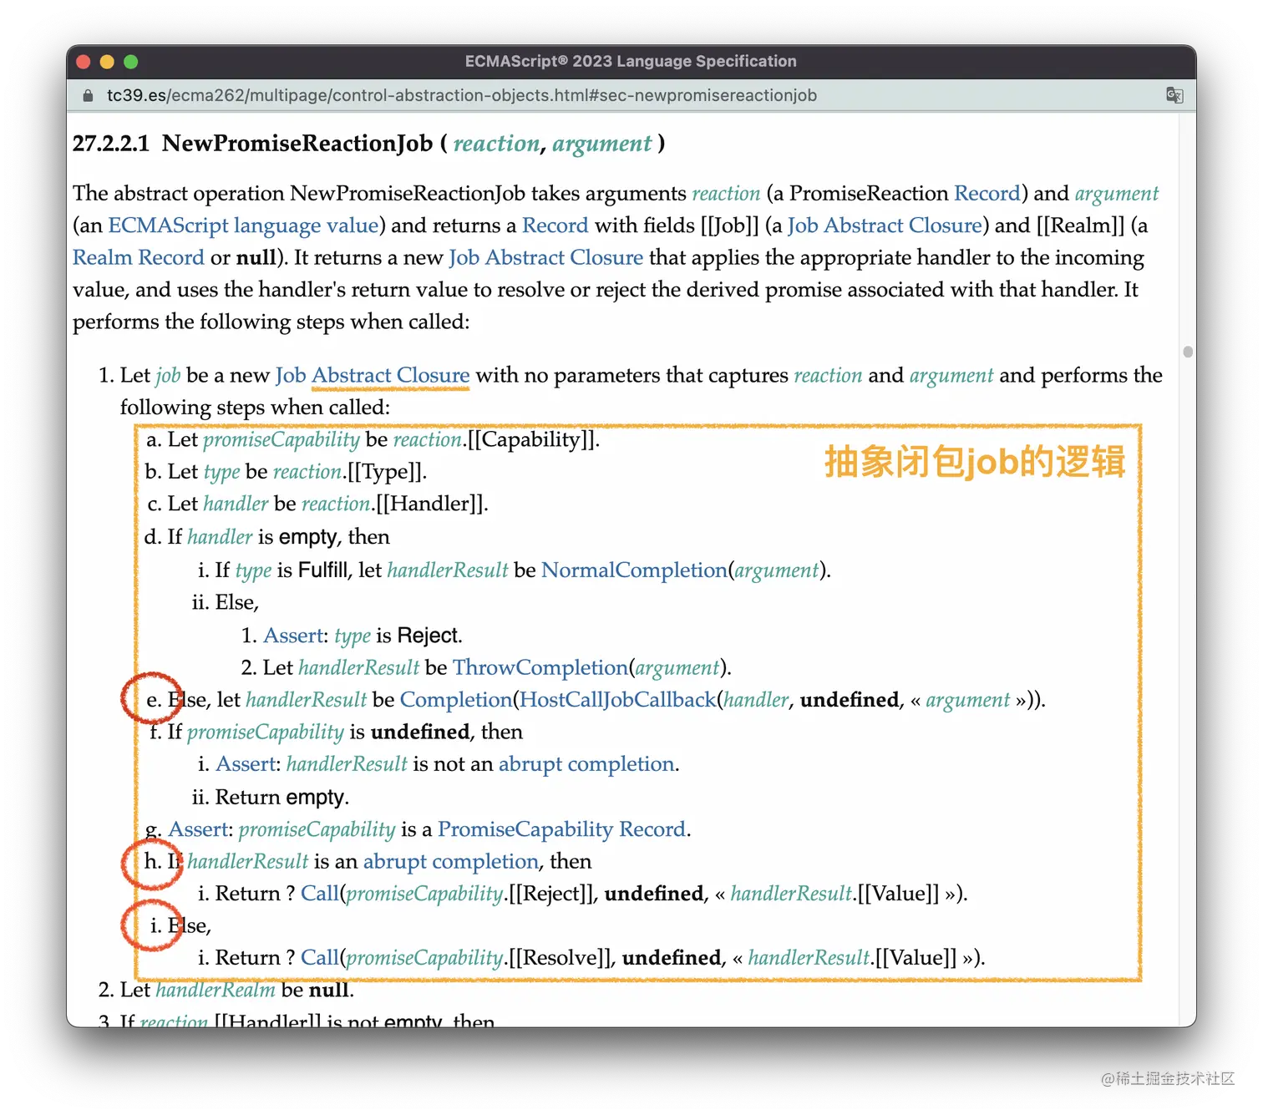Viewport: 1263px width, 1115px height.
Task: Open the Record link before "with fields"
Action: (555, 226)
